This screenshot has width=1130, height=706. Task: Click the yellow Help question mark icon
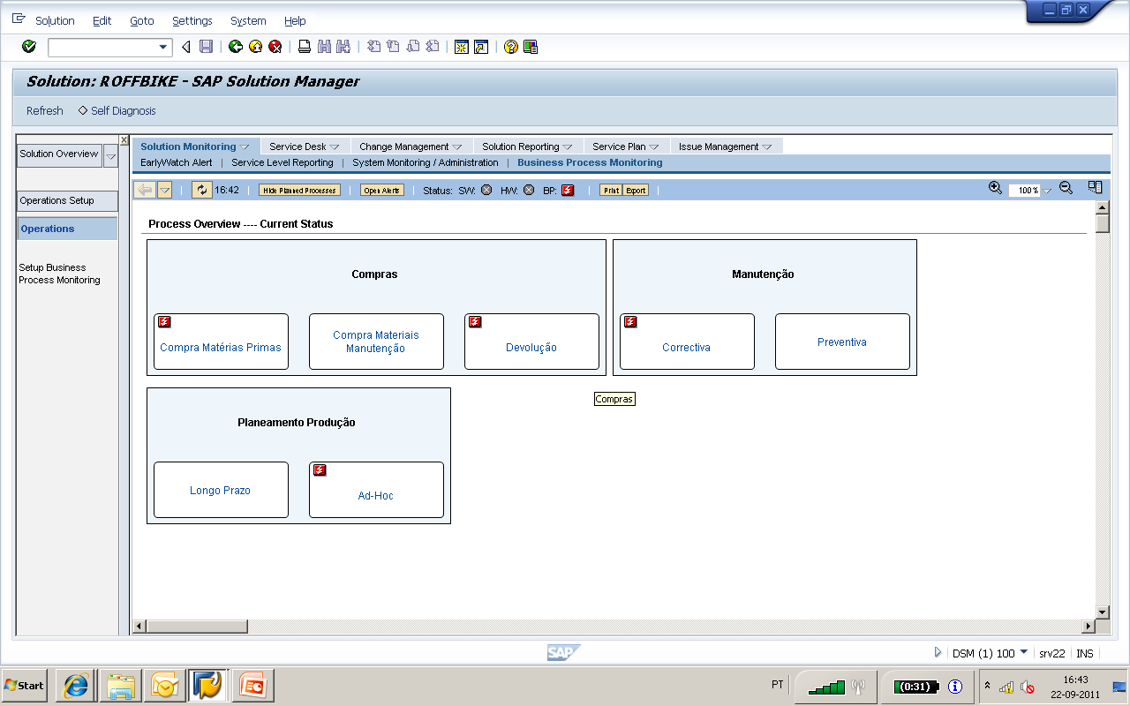(511, 47)
